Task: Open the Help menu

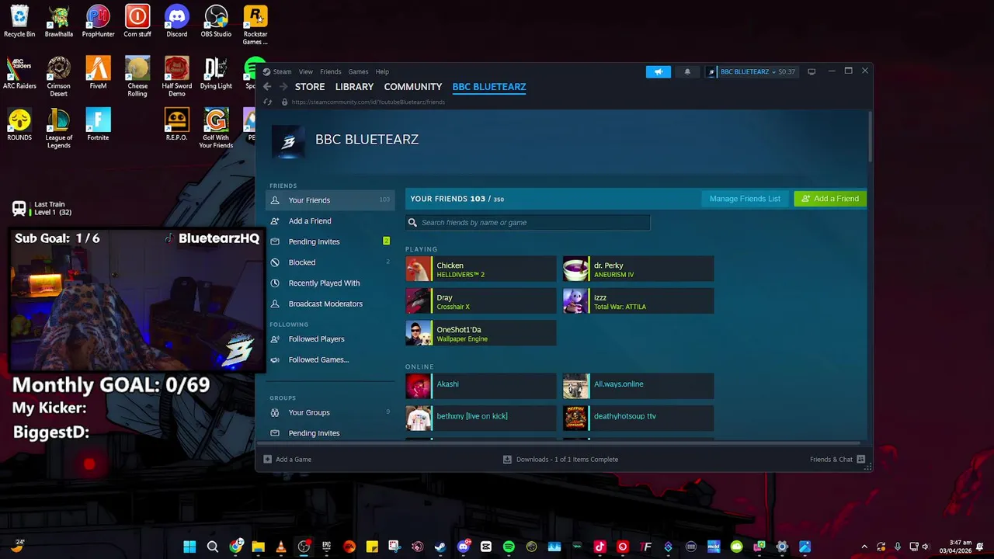Action: click(382, 71)
